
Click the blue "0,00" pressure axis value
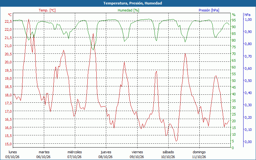(x=248, y=142)
